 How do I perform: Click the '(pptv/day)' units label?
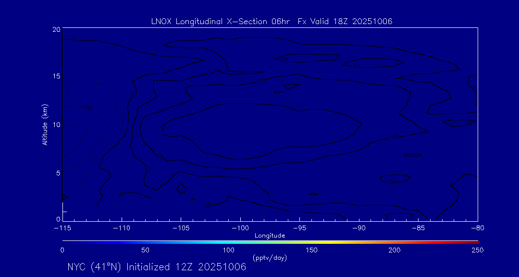(270, 258)
